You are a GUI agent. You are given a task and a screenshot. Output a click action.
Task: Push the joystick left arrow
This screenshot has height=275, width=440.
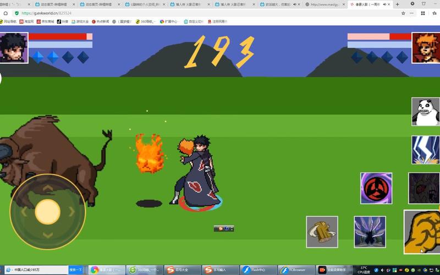point(24,212)
